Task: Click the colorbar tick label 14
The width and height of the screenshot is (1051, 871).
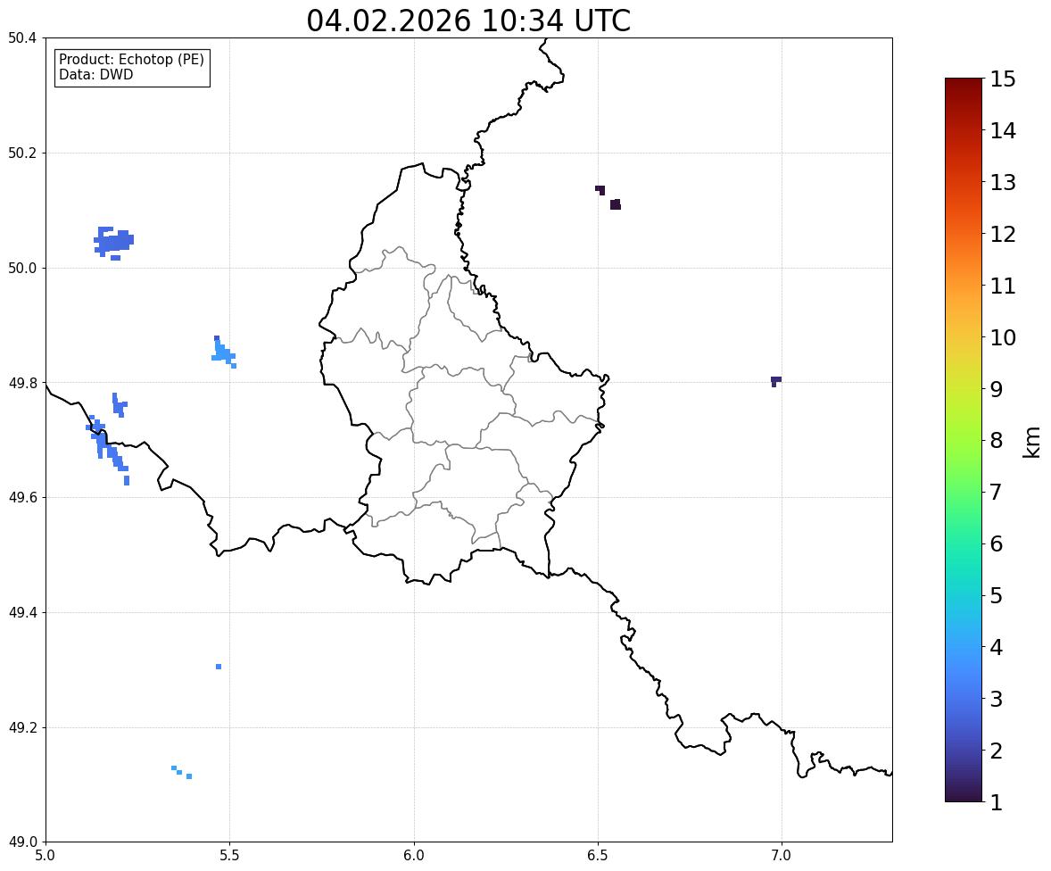Action: click(x=1003, y=131)
